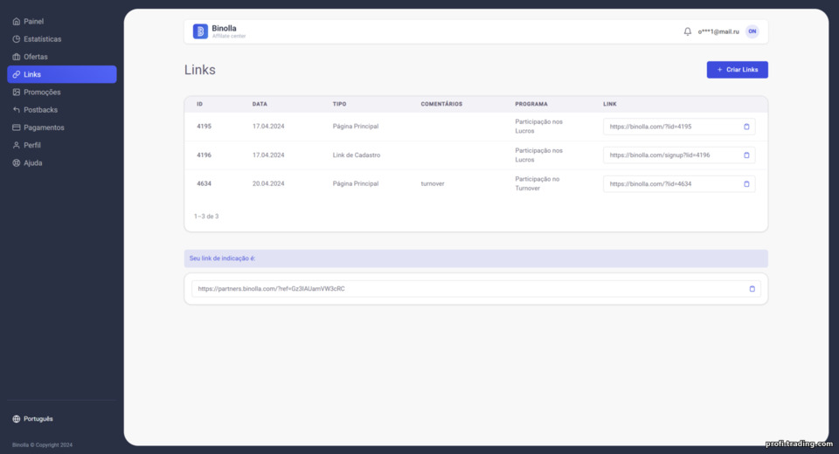Click the ID column header
Image resolution: width=839 pixels, height=454 pixels.
(x=199, y=104)
